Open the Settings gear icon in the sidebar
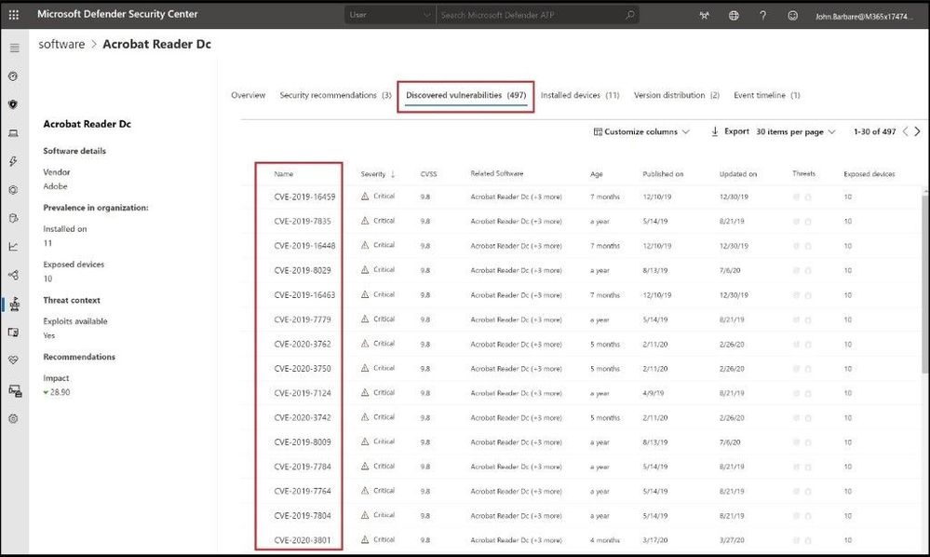Viewport: 930px width, 557px height. pos(13,419)
